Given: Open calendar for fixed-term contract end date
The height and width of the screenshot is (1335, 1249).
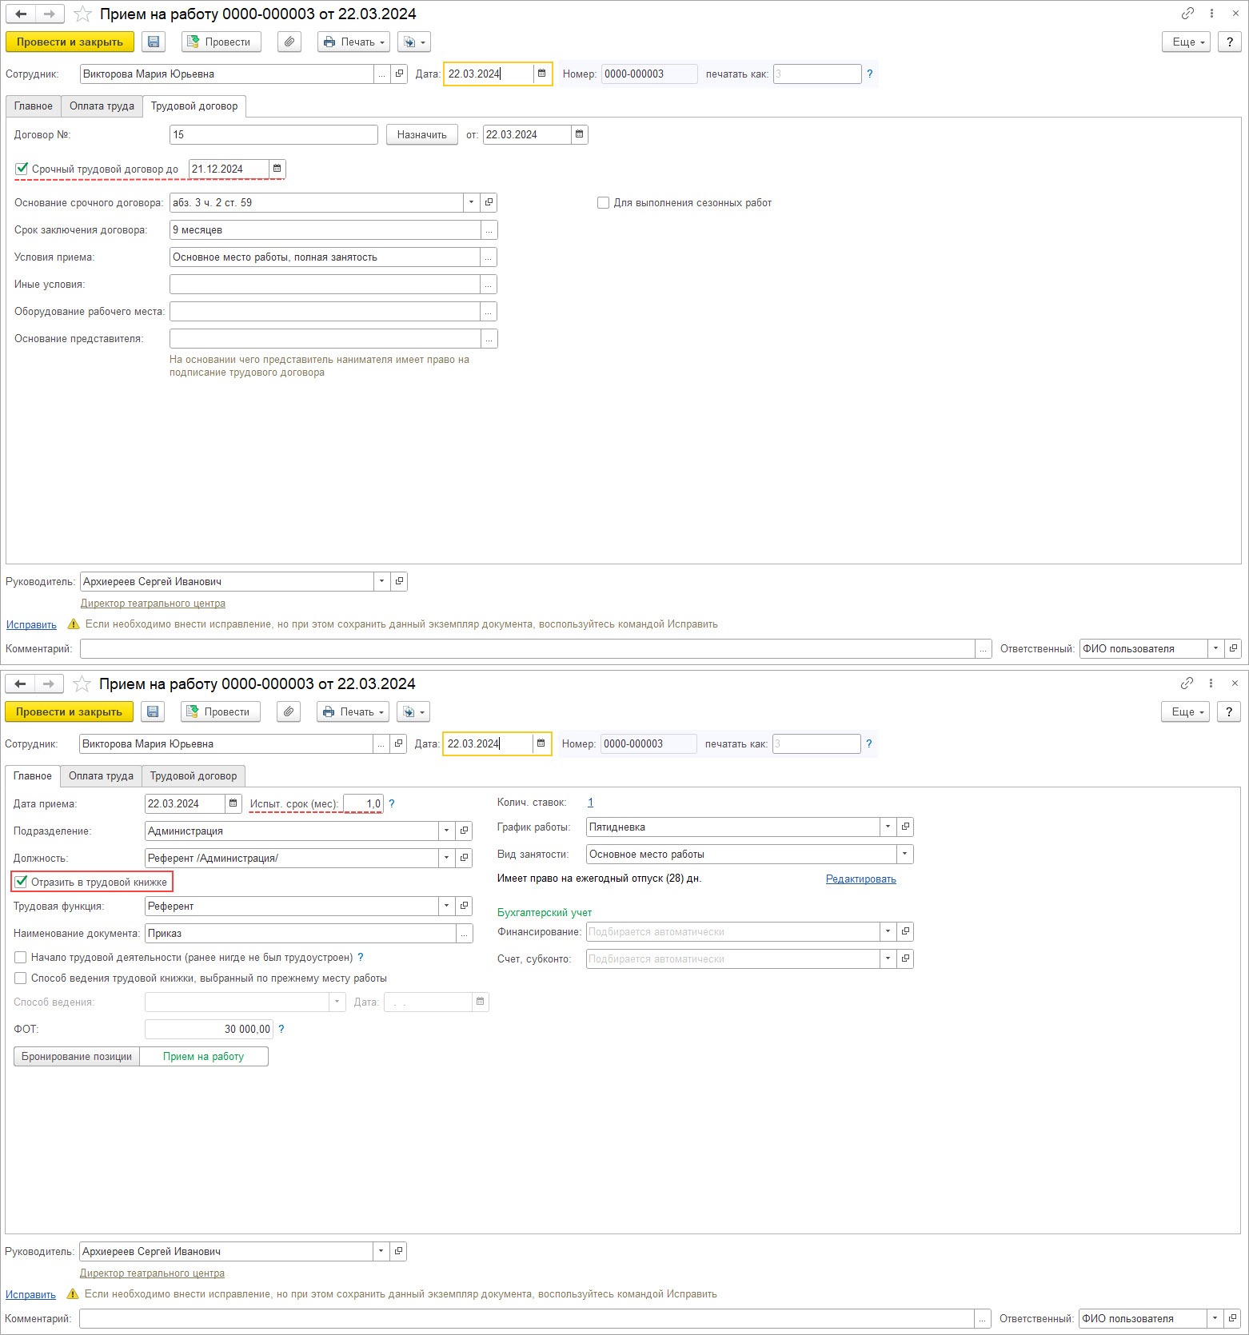Looking at the screenshot, I should point(277,169).
